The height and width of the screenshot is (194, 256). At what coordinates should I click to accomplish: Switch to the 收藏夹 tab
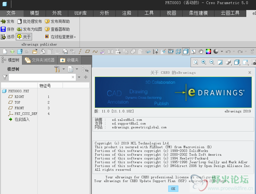pos(69,60)
